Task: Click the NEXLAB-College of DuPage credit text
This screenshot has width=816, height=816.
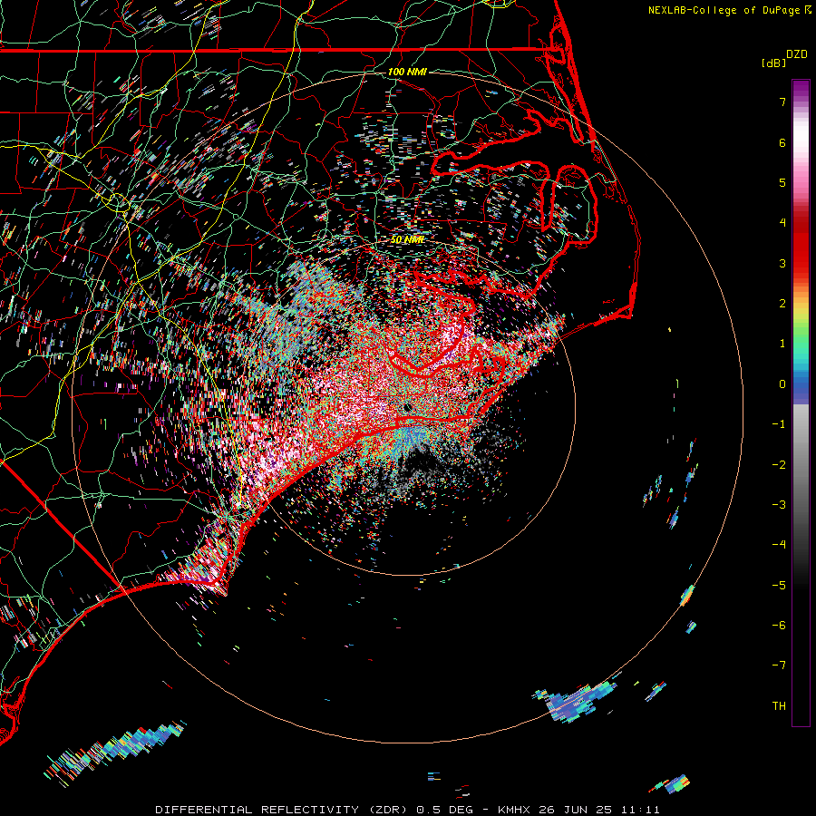Action: [724, 10]
